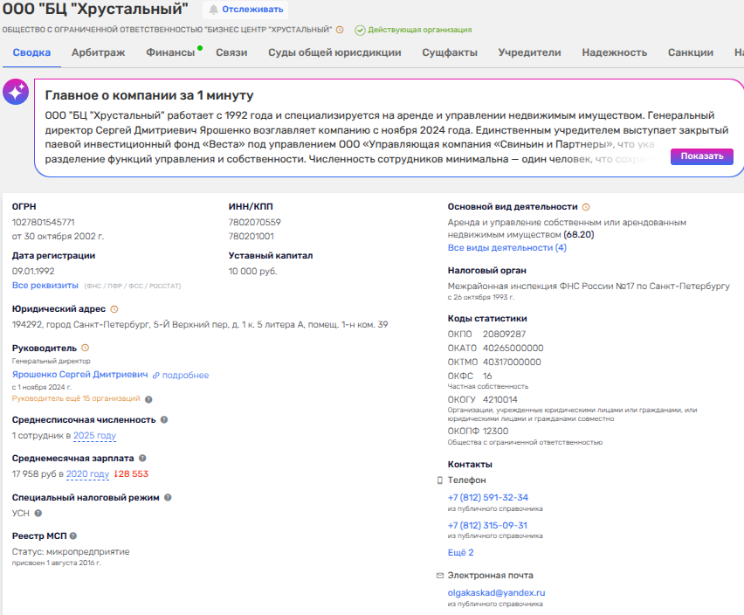Open the Арбитраж tab
744x615 pixels.
98,52
